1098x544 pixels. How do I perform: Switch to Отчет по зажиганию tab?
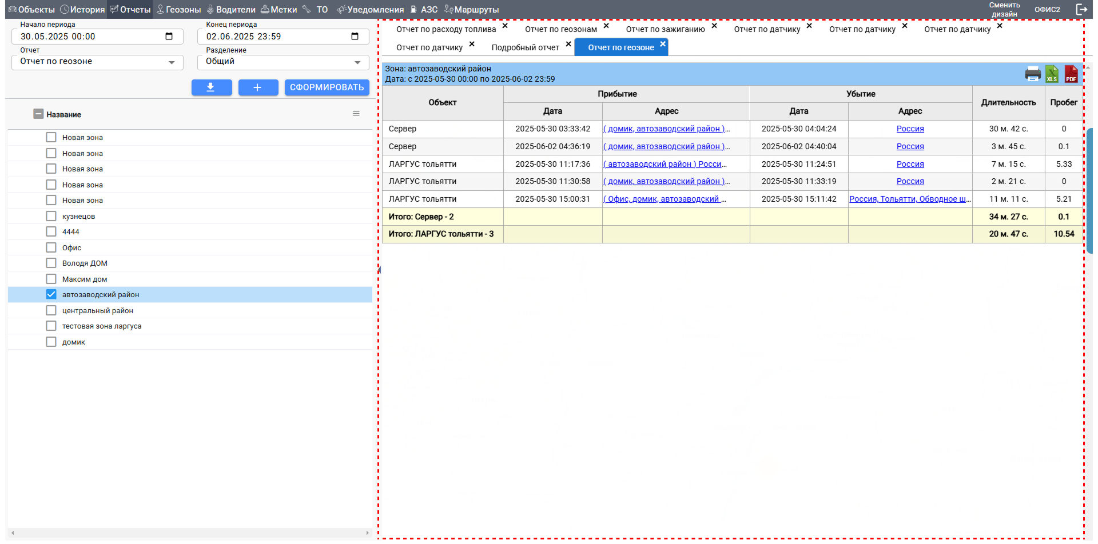pyautogui.click(x=665, y=29)
